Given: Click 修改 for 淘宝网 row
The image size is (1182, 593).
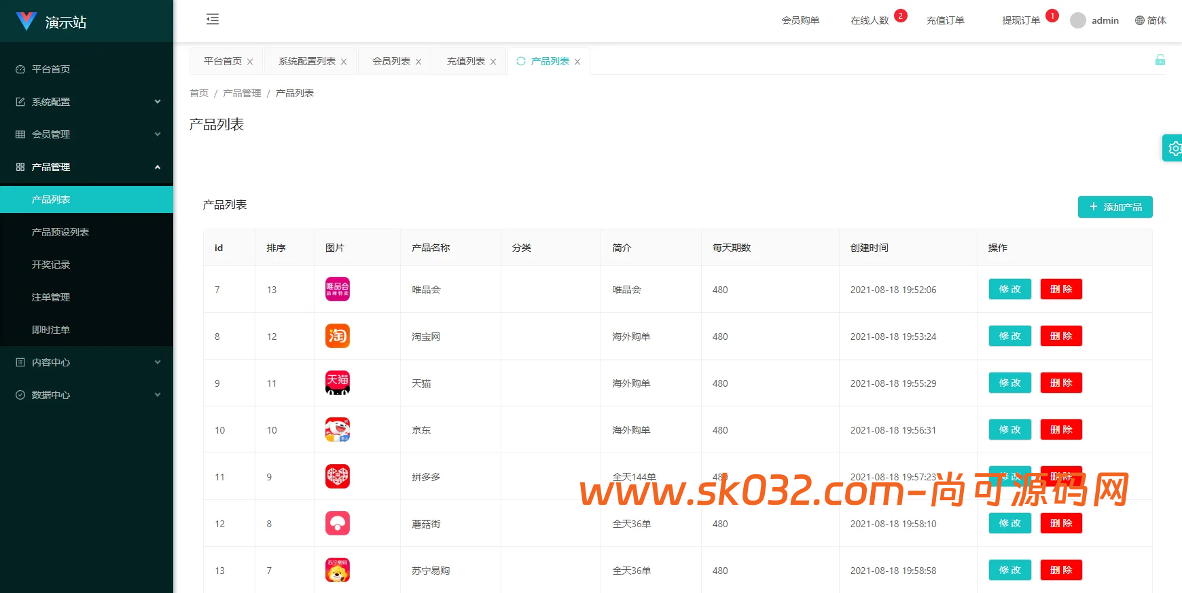Looking at the screenshot, I should [1009, 336].
